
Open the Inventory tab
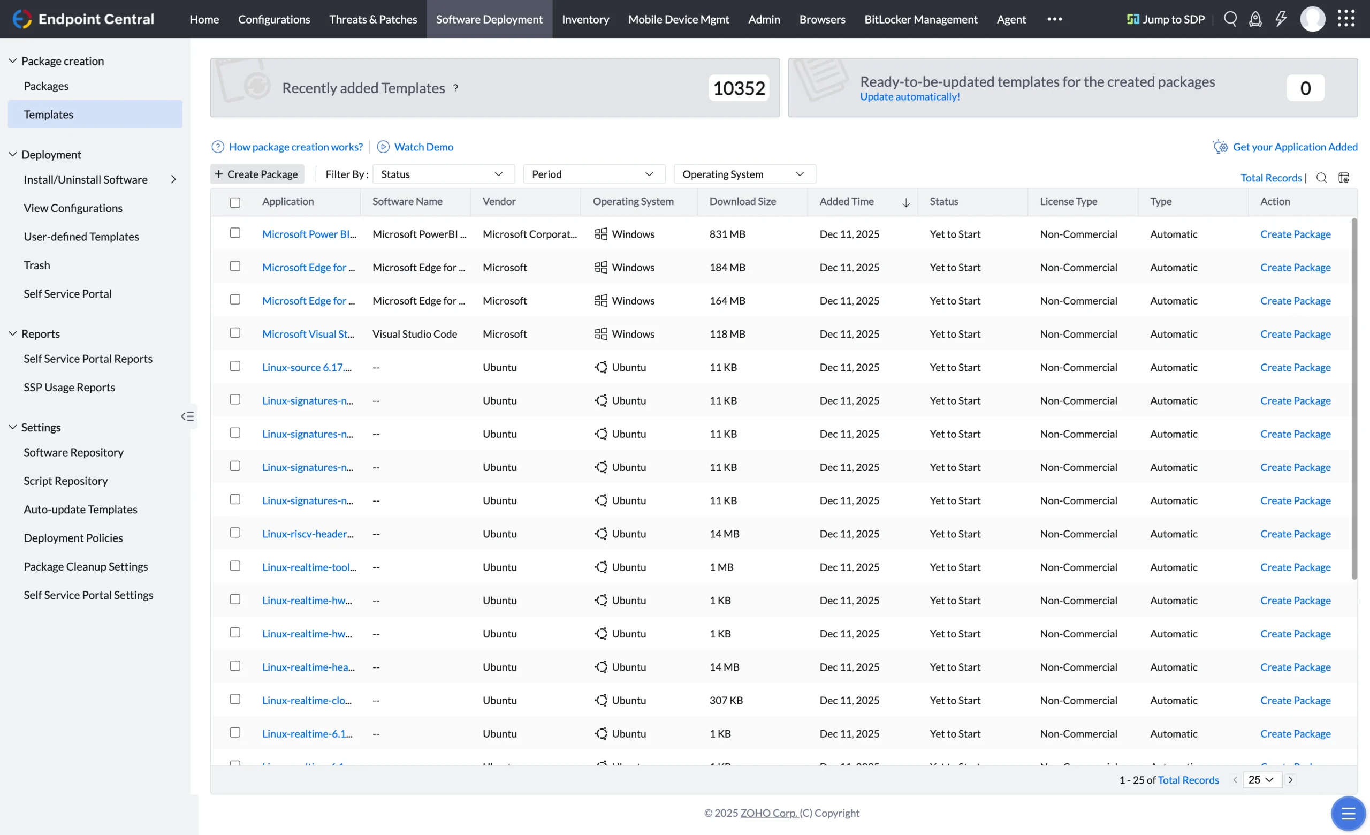585,19
